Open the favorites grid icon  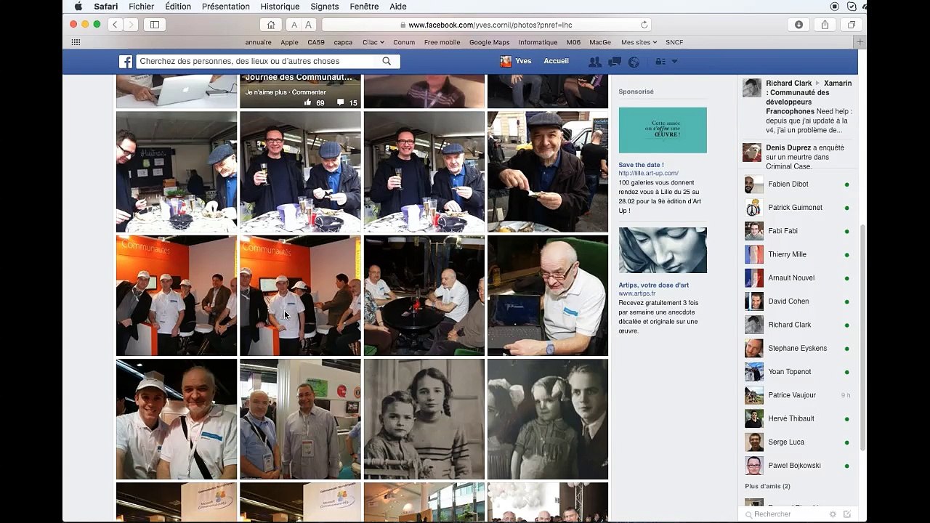click(x=76, y=42)
